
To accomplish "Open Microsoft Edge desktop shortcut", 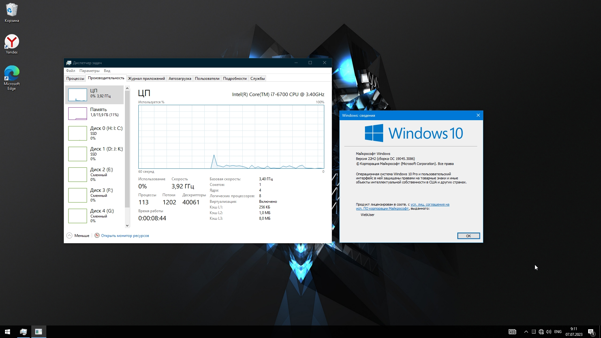I will [x=12, y=77].
